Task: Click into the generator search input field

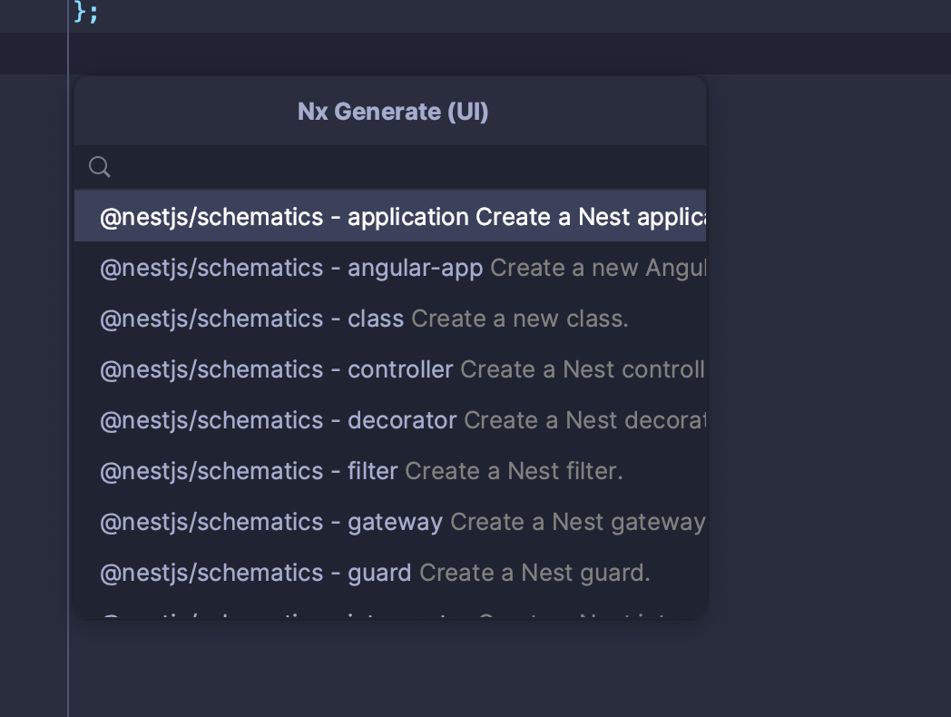Action: pyautogui.click(x=390, y=166)
